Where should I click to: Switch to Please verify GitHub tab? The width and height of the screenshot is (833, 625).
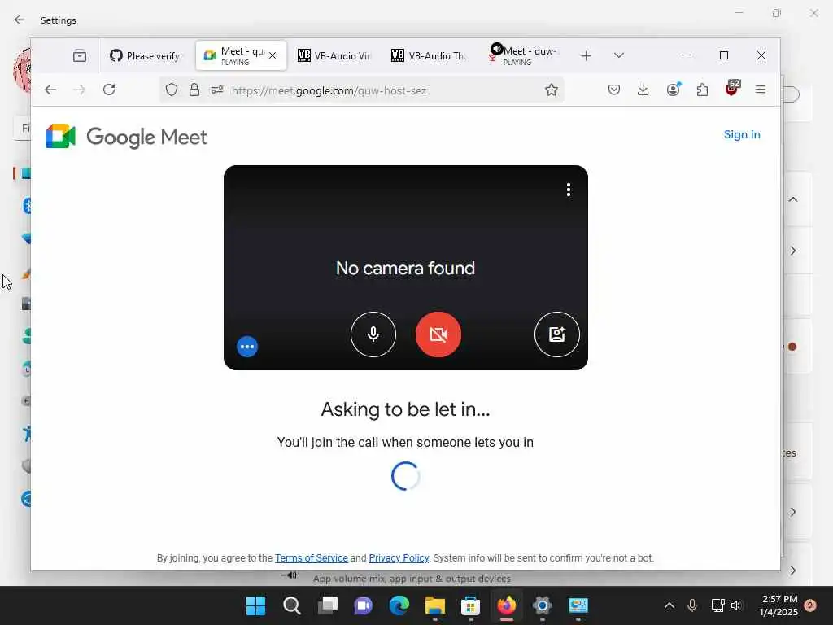[x=145, y=56]
